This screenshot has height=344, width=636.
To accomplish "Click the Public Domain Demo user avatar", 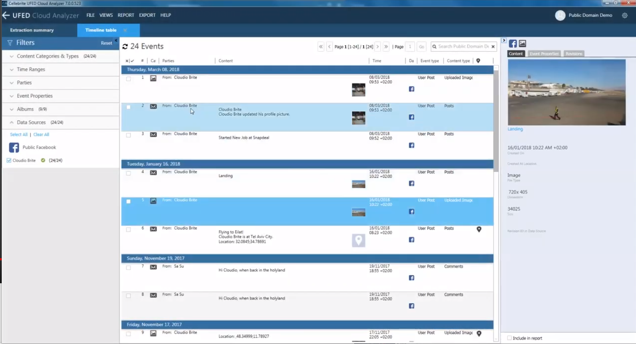I will coord(560,16).
